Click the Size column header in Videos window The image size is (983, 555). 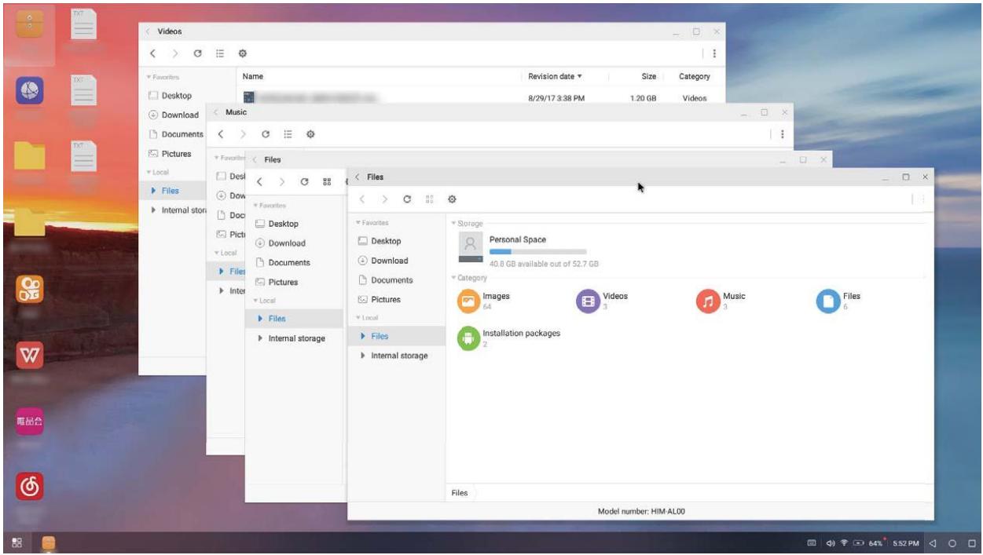(x=648, y=77)
